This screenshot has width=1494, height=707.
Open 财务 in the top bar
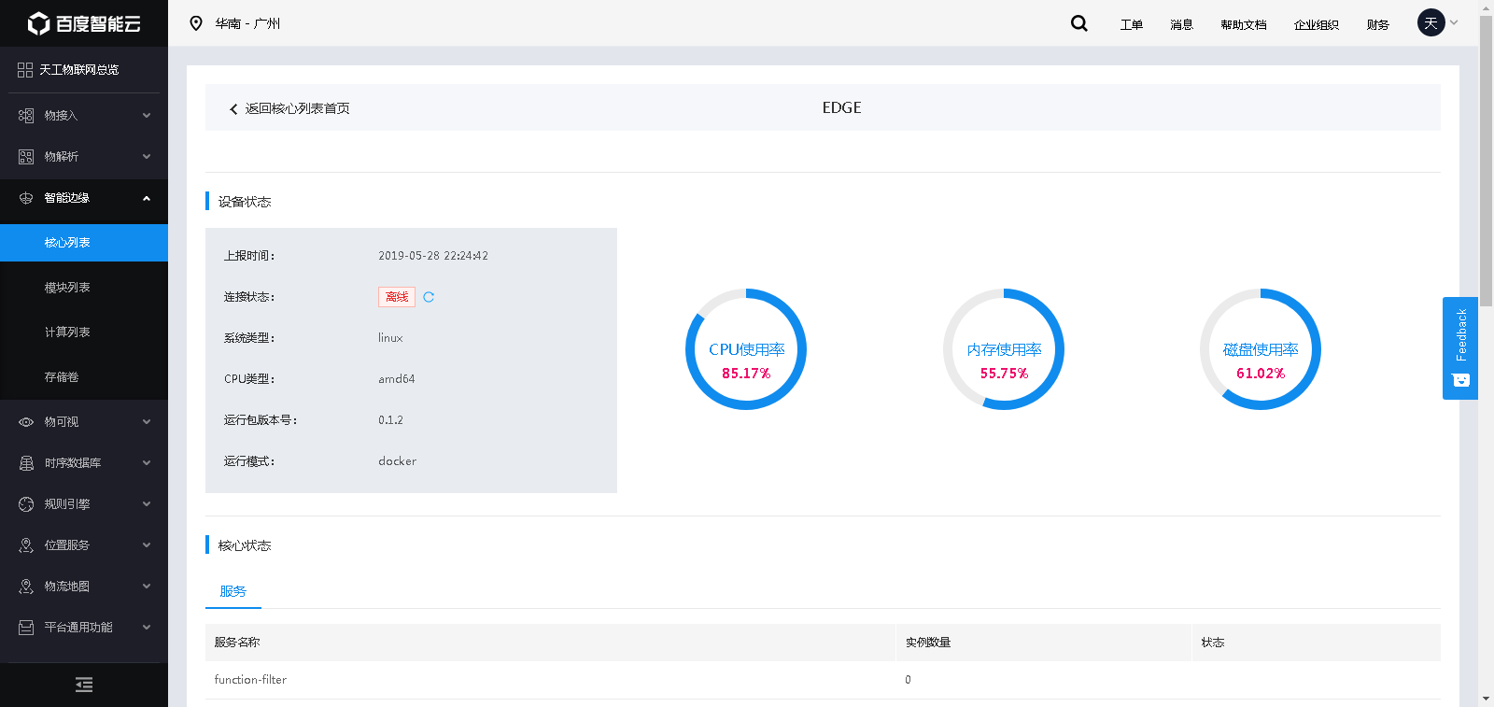click(x=1378, y=24)
